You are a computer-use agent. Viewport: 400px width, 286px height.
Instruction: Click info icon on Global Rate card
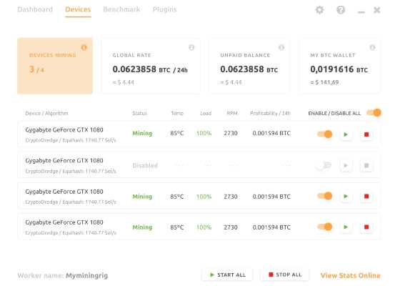pyautogui.click(x=191, y=47)
